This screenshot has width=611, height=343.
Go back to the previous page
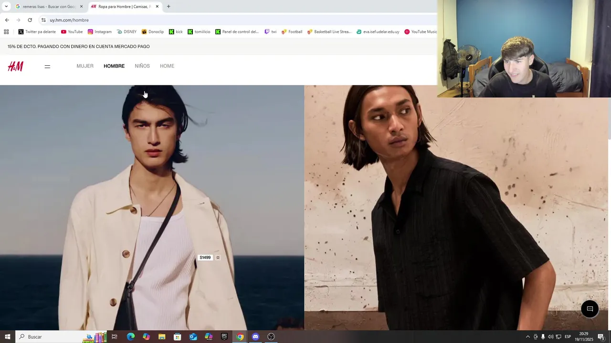pyautogui.click(x=7, y=20)
